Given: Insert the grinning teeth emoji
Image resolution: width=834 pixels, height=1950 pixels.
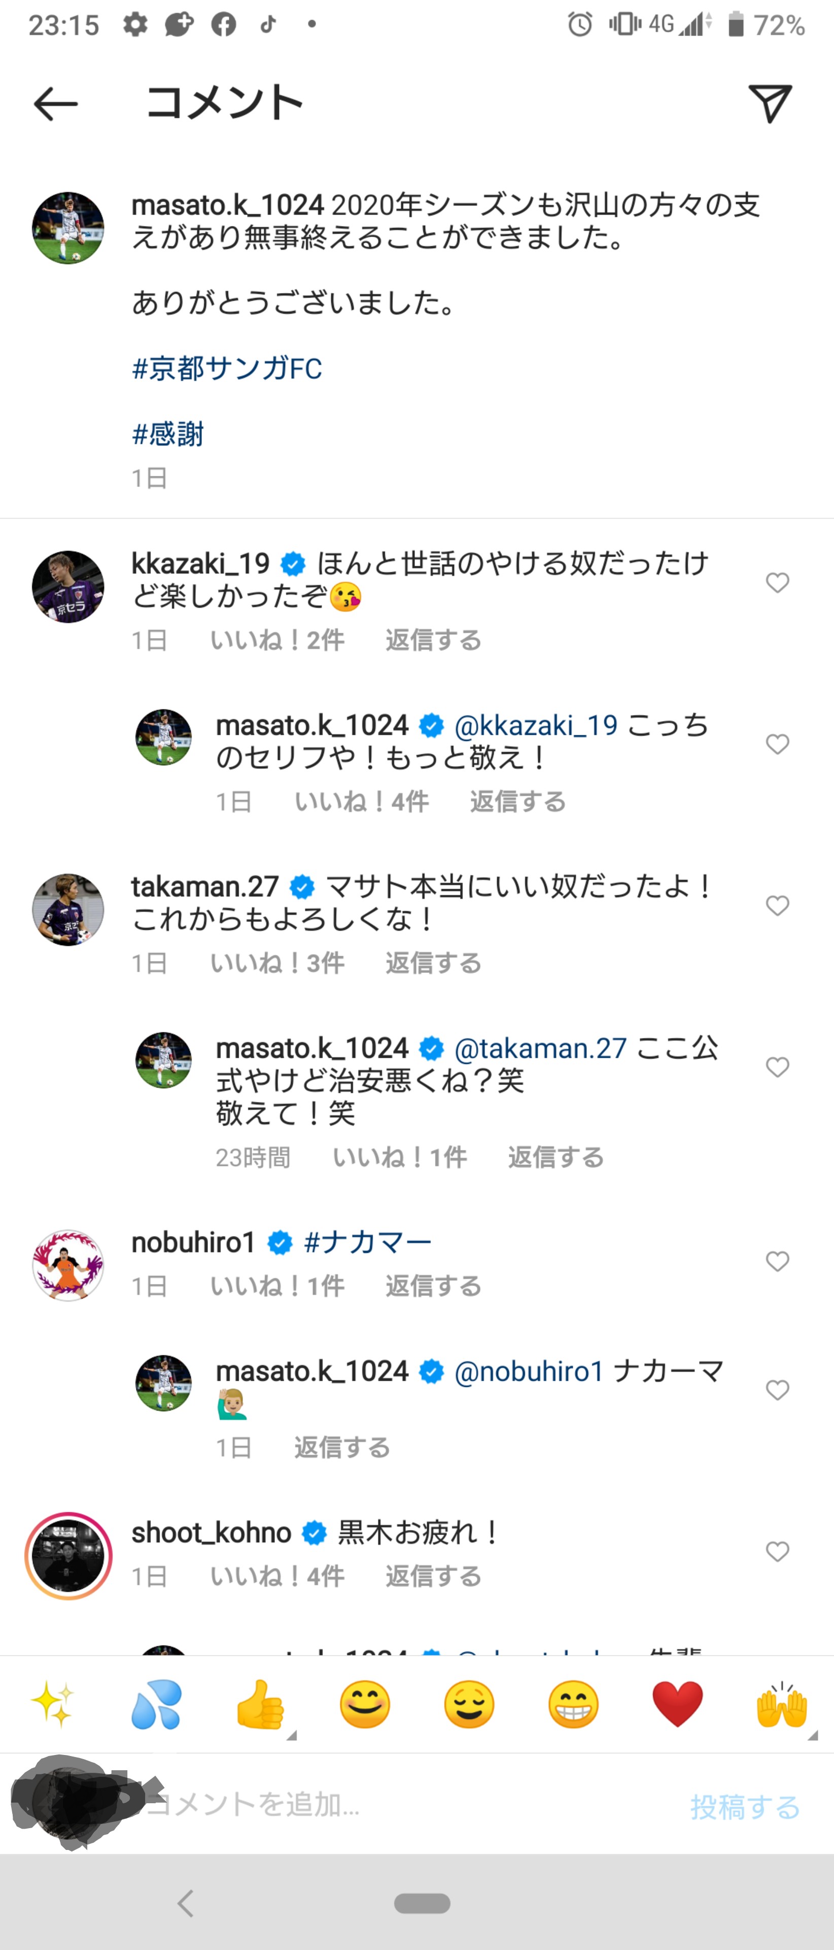Looking at the screenshot, I should [x=573, y=1704].
